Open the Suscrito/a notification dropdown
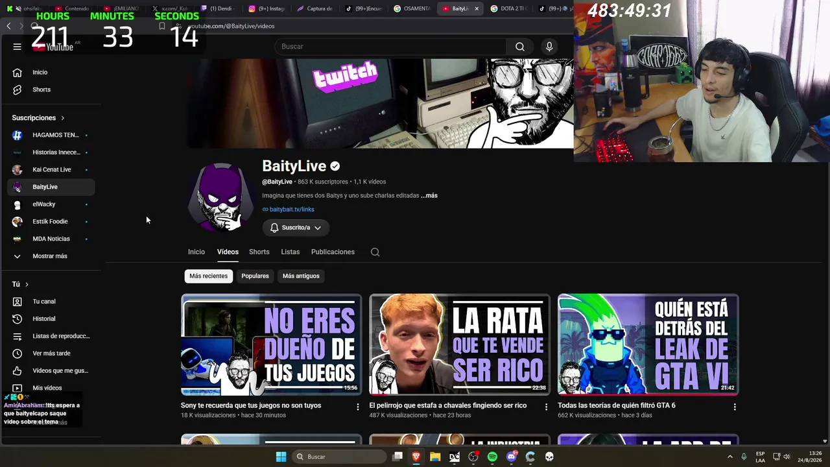Viewport: 830px width, 467px height. pos(296,228)
